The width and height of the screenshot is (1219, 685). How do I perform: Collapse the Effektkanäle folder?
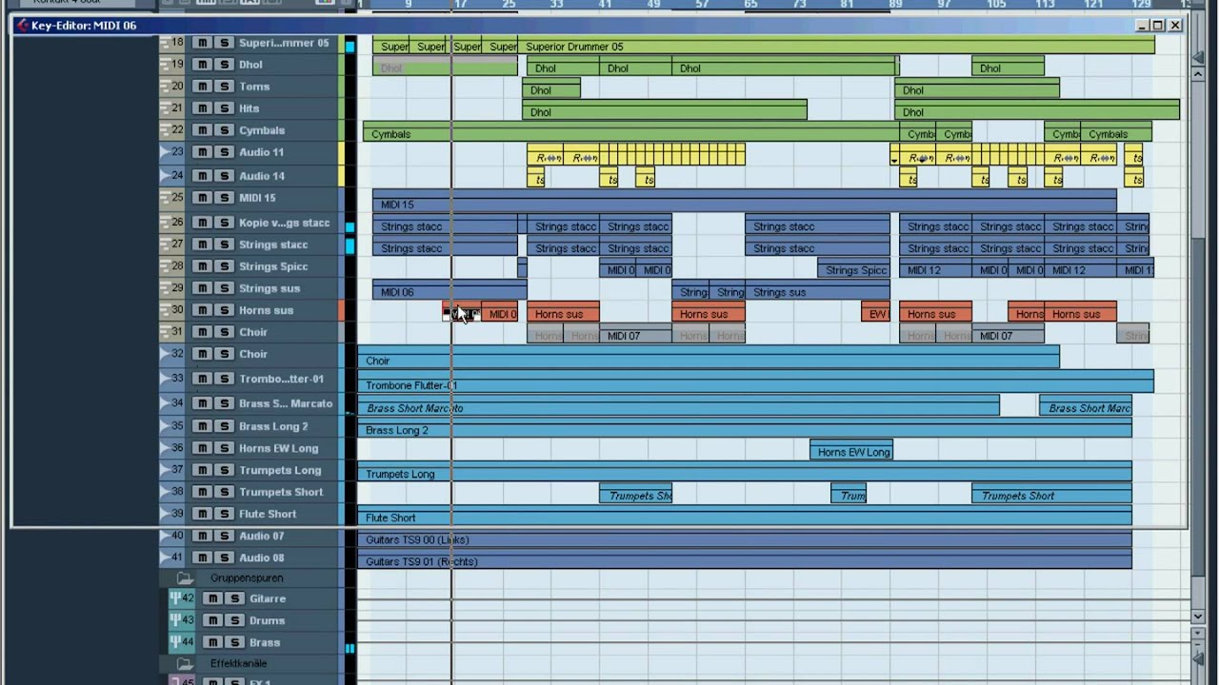point(184,663)
